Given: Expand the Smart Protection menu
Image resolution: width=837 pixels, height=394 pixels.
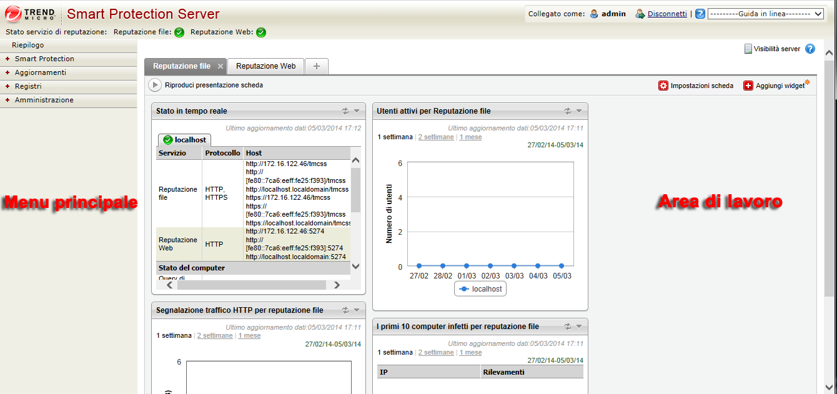Looking at the screenshot, I should click(44, 59).
